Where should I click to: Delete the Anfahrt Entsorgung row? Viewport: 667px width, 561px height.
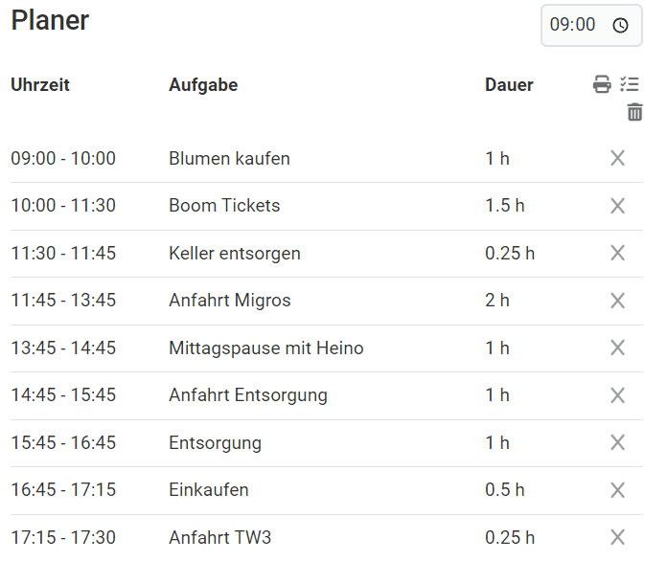point(618,395)
